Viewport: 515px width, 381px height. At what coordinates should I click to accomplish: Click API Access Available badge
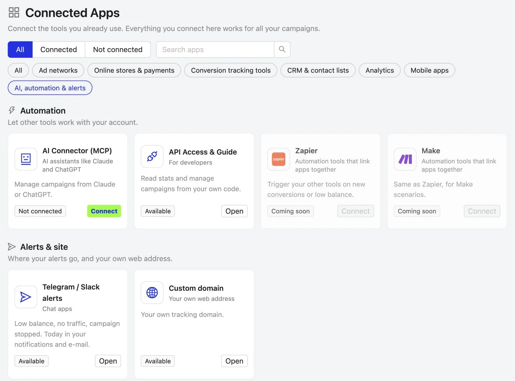point(158,211)
